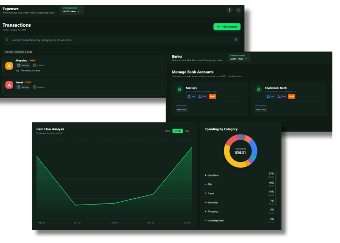Select the Clydesdale Bank name
Image resolution: width=340 pixels, height=243 pixels.
coord(276,88)
